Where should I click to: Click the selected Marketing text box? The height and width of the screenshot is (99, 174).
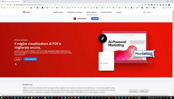(x=144, y=54)
